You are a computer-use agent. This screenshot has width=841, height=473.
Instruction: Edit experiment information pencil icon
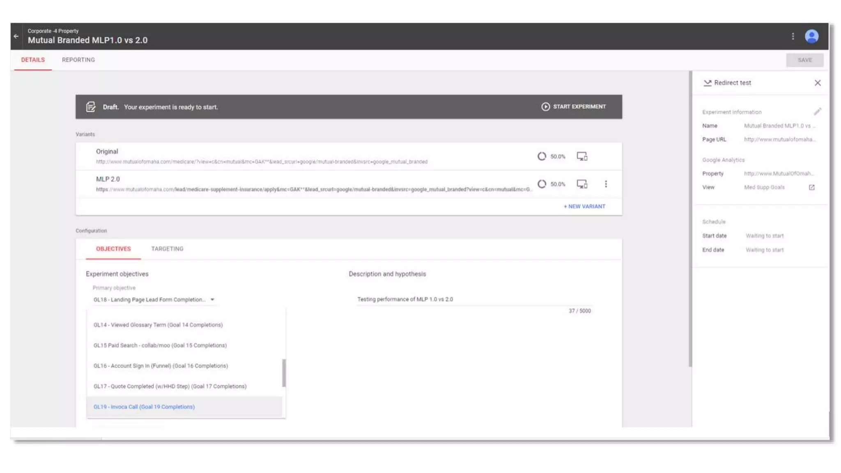[817, 112]
